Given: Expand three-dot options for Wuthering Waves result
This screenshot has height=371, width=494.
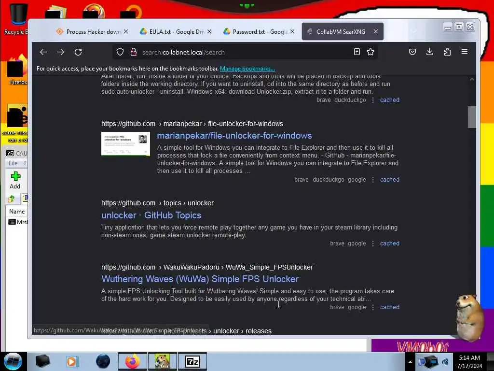Looking at the screenshot, I should click(373, 307).
